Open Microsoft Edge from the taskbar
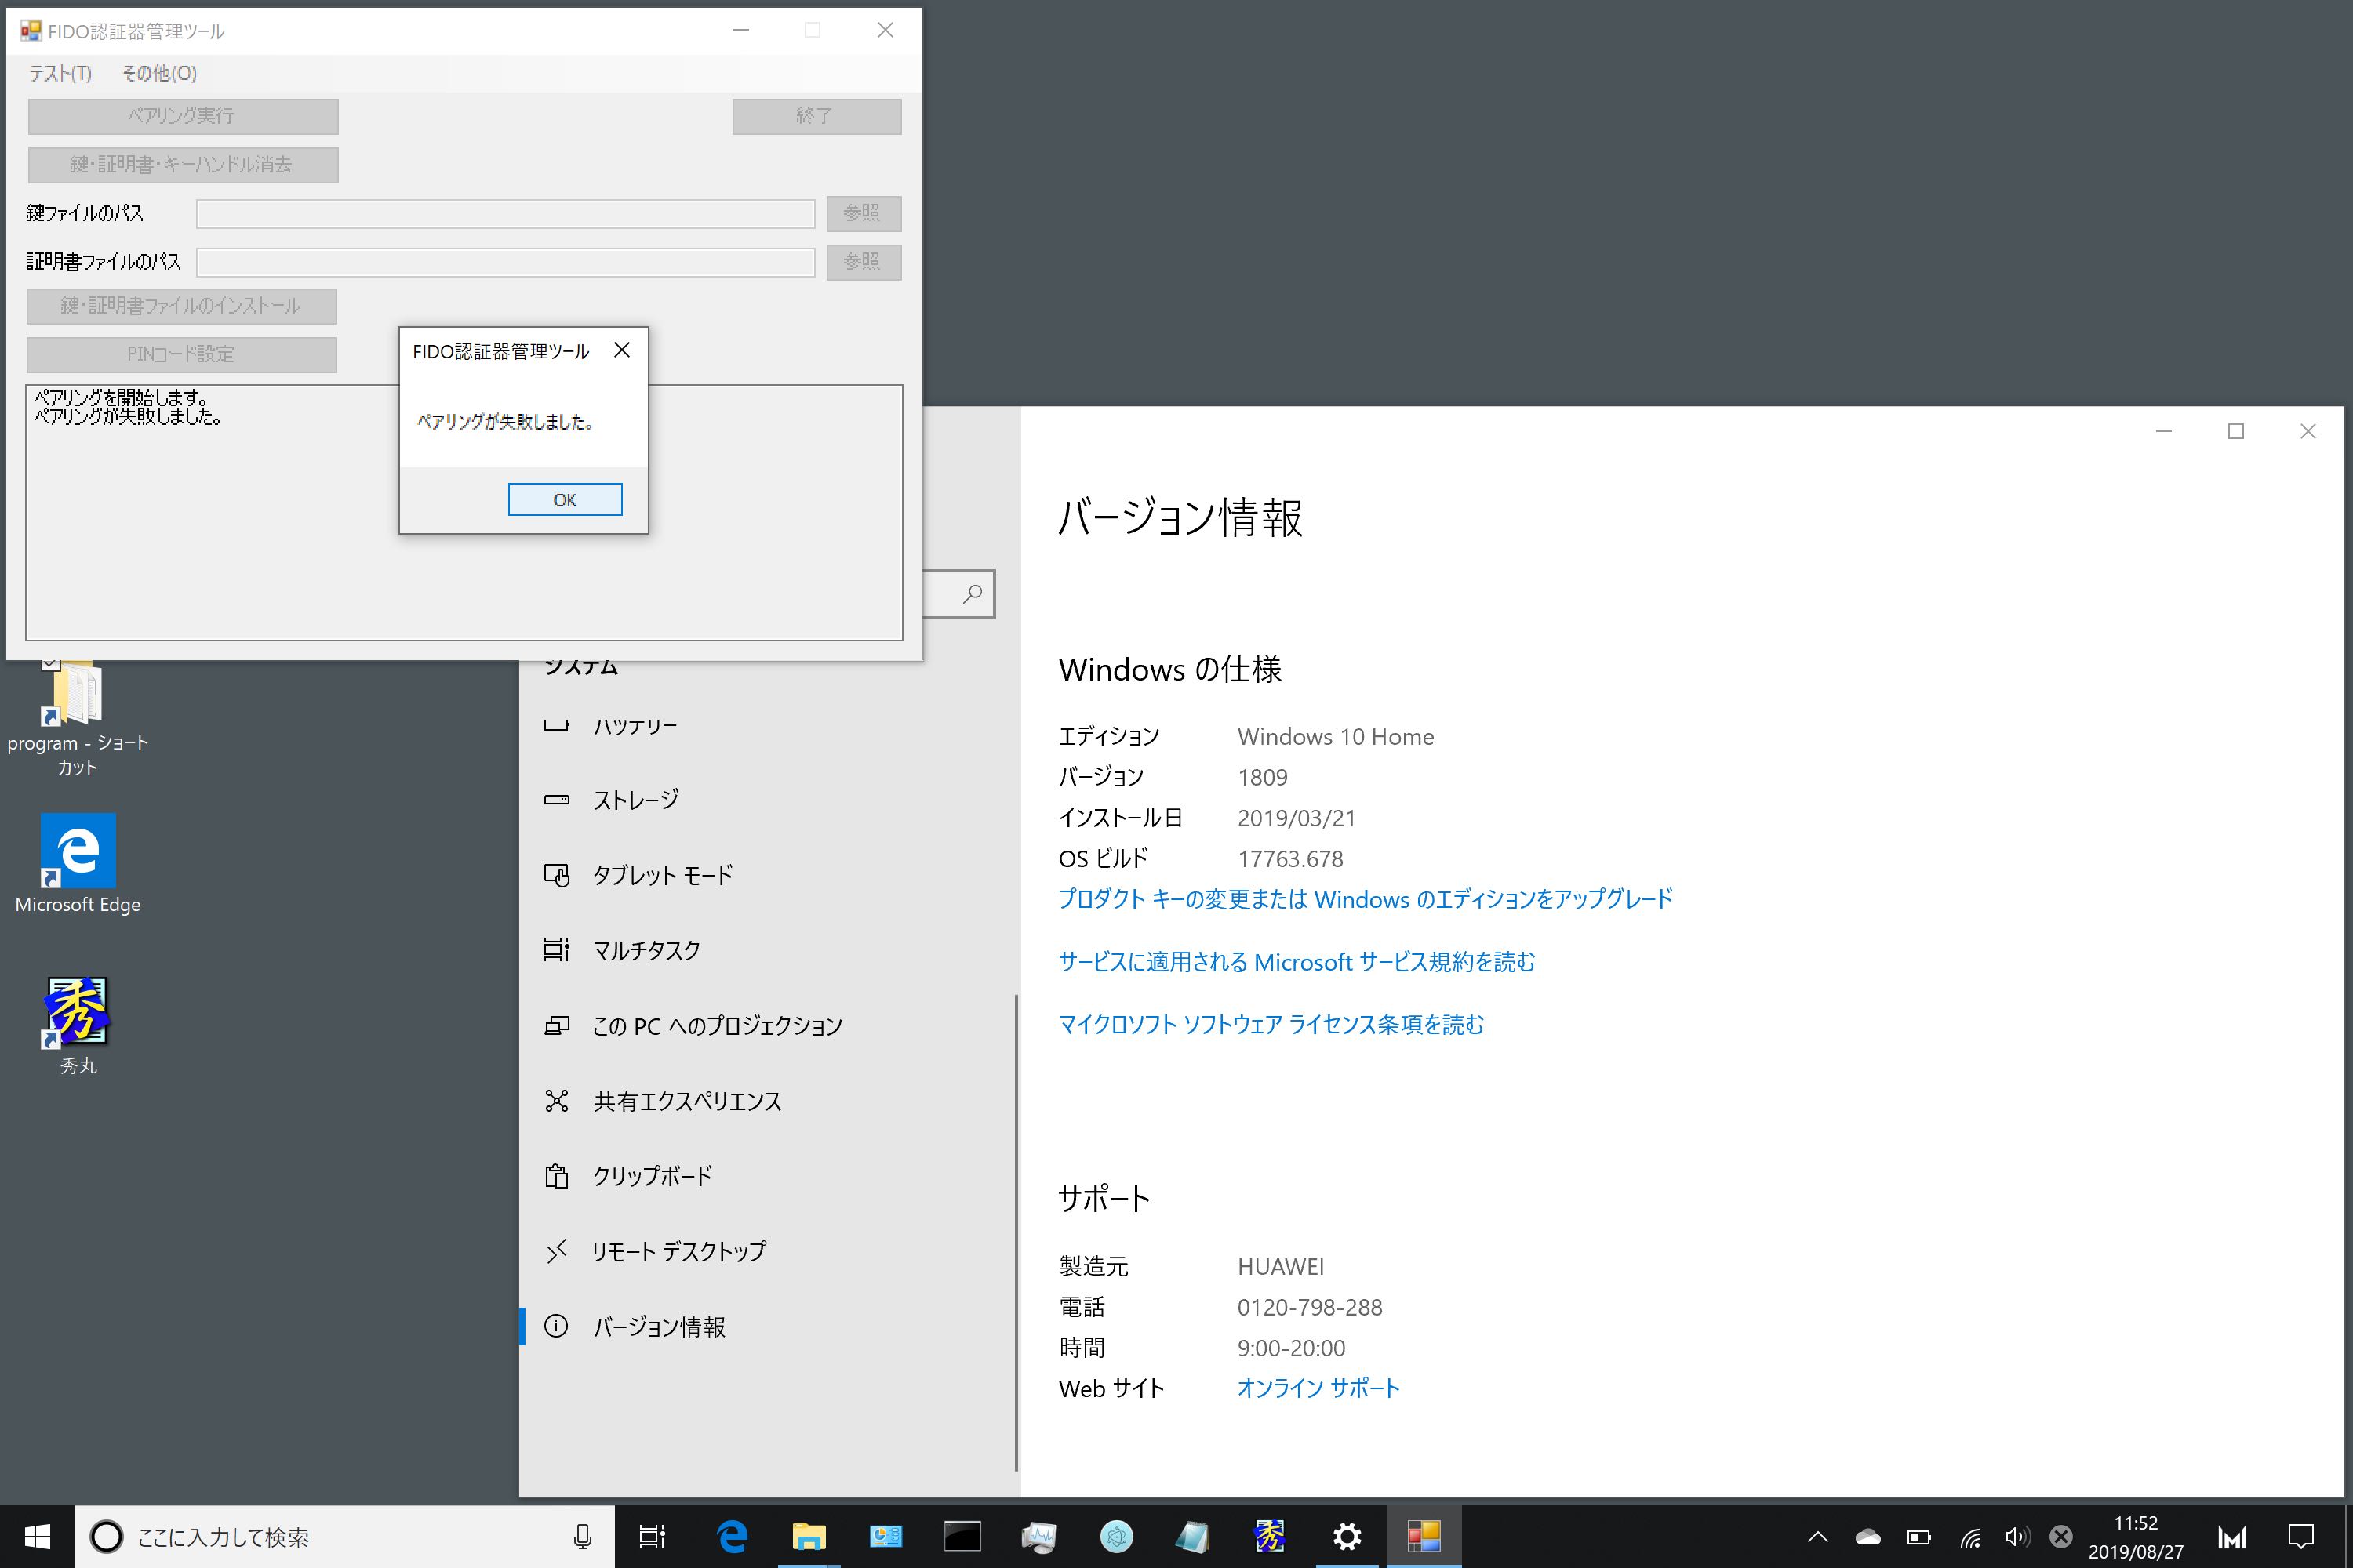The image size is (2353, 1568). tap(733, 1537)
